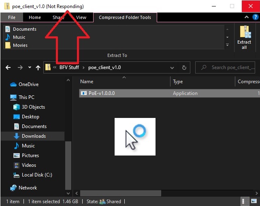The width and height of the screenshot is (260, 206).
Task: Go back with the left arrow
Action: point(8,67)
